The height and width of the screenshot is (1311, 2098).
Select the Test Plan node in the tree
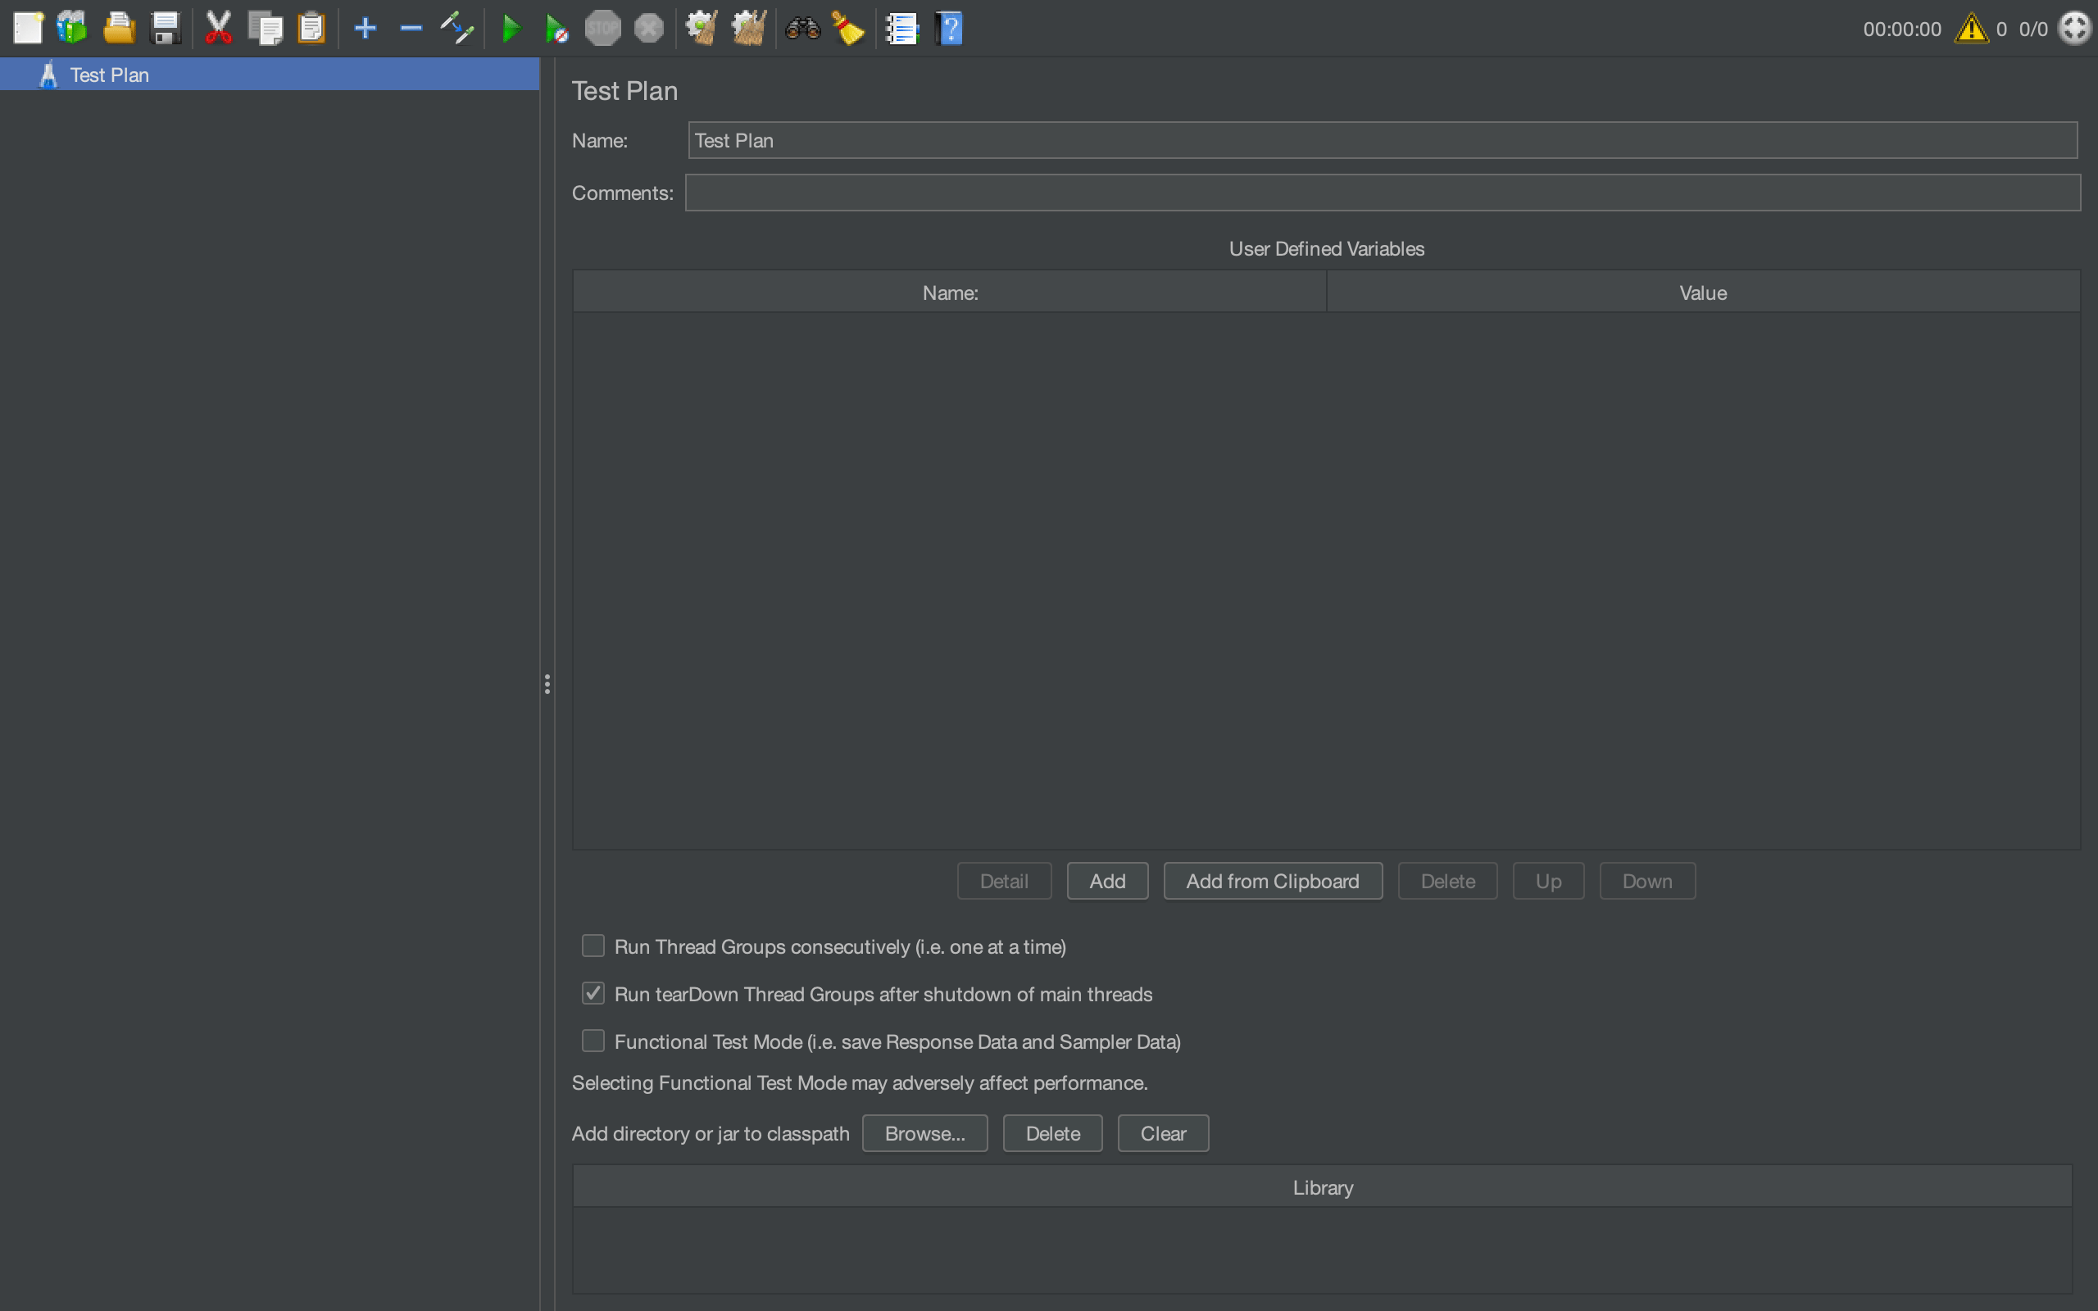109,75
